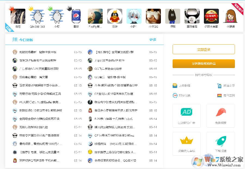
Task: Click the 立即登录 login button
Action: click(x=204, y=49)
